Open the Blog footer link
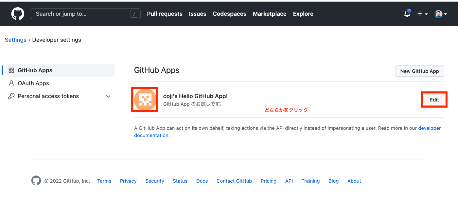This screenshot has height=199, width=458. pyautogui.click(x=333, y=181)
